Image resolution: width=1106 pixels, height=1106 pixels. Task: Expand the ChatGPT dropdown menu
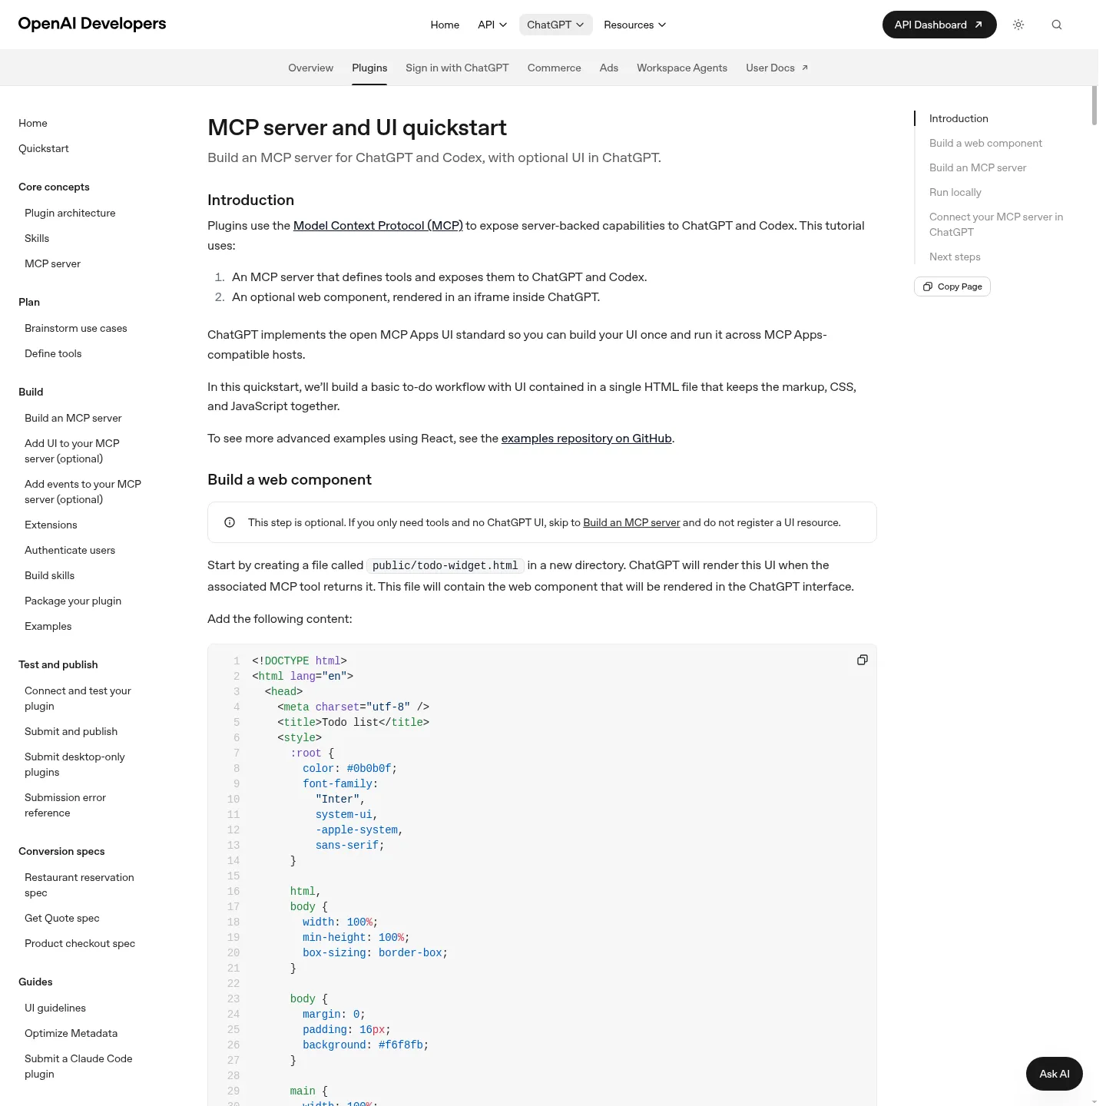(x=555, y=25)
